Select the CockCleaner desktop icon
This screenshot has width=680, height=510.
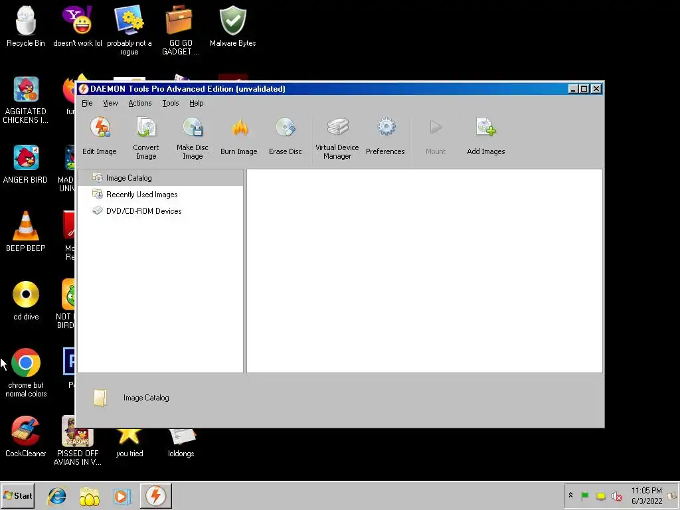pyautogui.click(x=26, y=437)
